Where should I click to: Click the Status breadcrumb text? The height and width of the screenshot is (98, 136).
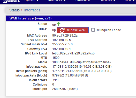tap(14, 10)
